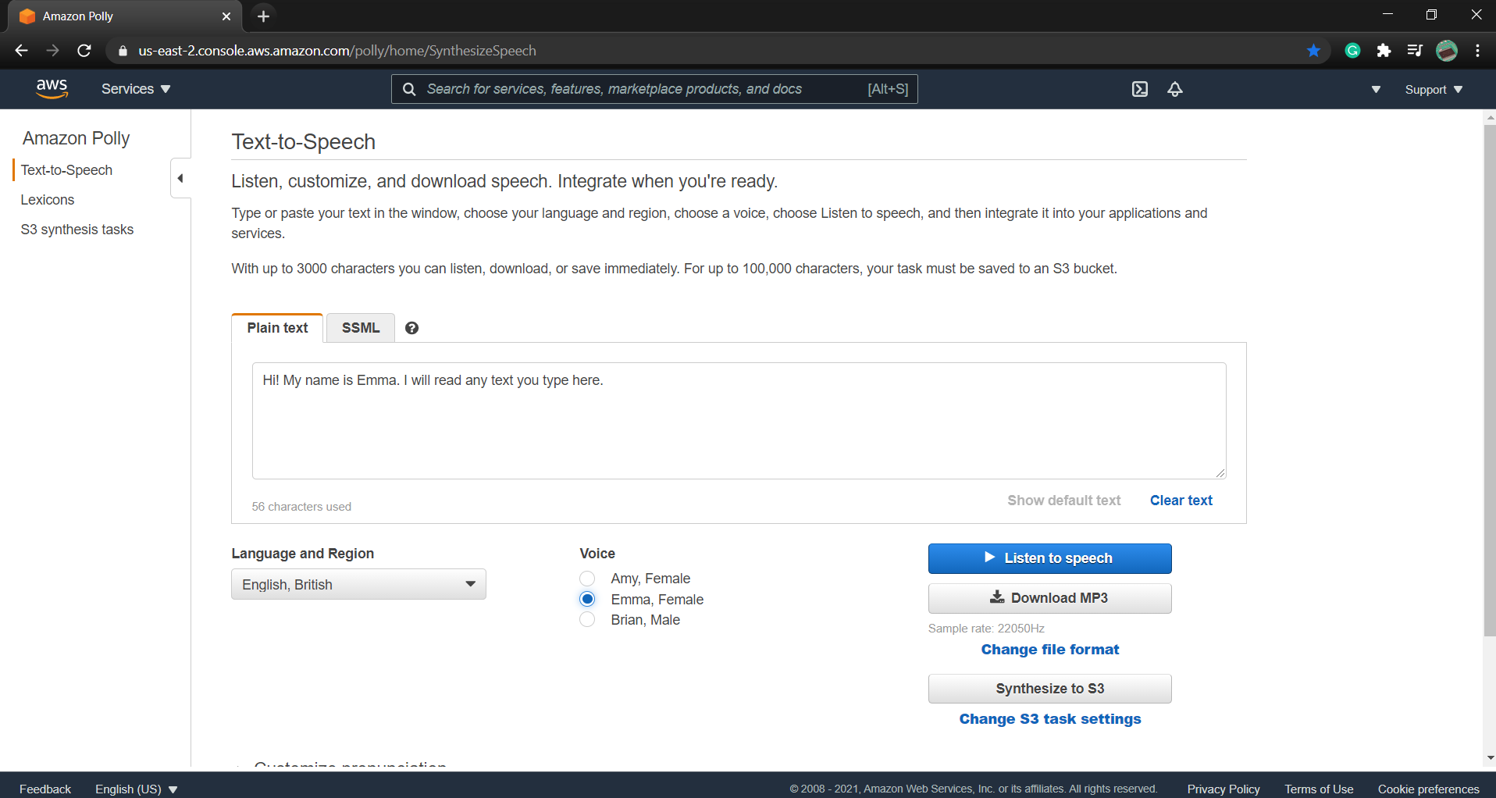Viewport: 1496px width, 798px height.
Task: Switch to the SSML tab
Action: click(360, 328)
